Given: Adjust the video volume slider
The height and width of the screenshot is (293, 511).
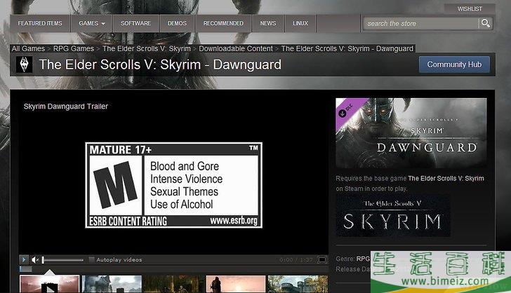Looking at the screenshot, I should (x=62, y=260).
